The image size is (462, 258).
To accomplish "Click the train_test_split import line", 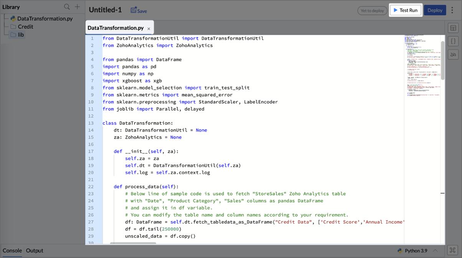I will 176,88.
